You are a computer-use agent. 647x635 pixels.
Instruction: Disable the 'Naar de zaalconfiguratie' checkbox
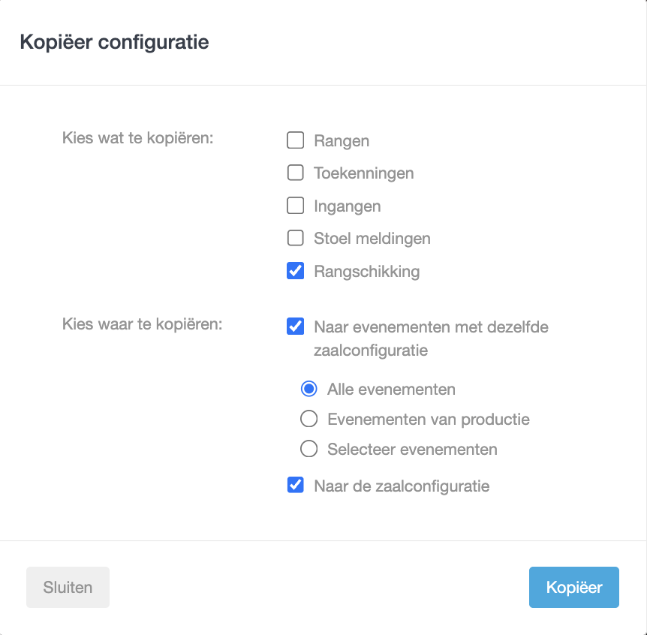pyautogui.click(x=296, y=485)
